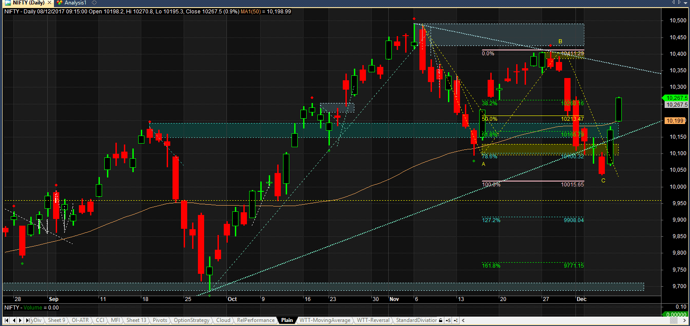Screen dimensions: 690x326
Task: Click the 10411.29 Fibonacci price value
Action: coord(572,54)
